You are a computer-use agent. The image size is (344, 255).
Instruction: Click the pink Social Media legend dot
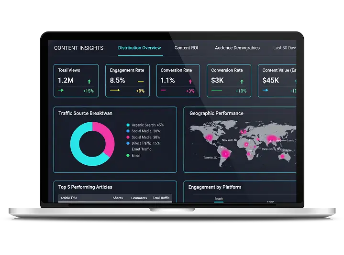point(128,137)
